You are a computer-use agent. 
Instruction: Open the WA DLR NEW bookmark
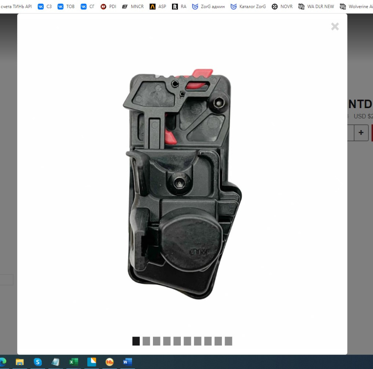click(316, 7)
